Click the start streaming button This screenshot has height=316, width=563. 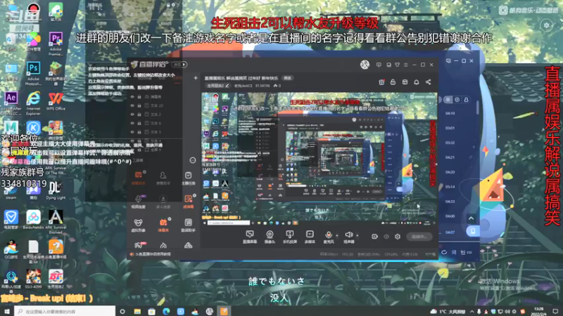tap(419, 237)
